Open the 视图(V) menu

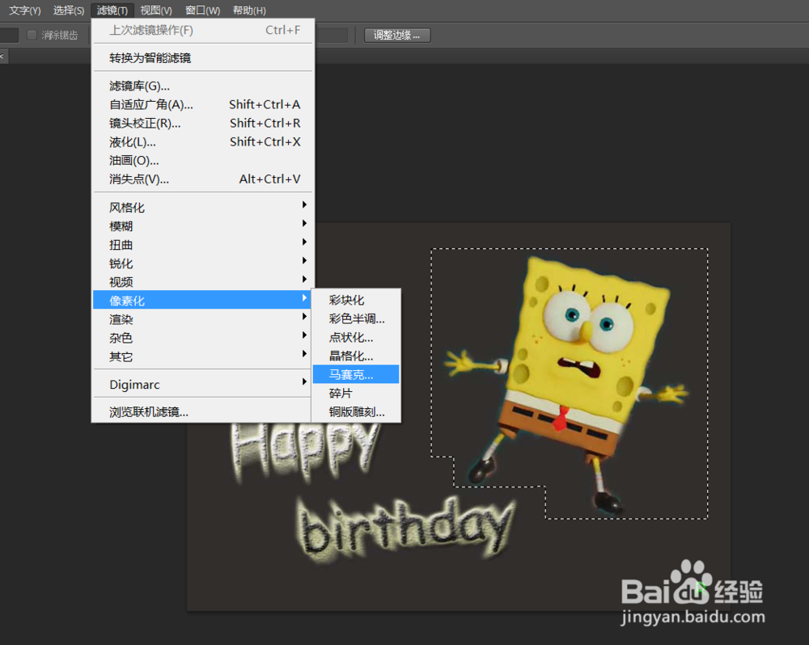(156, 11)
